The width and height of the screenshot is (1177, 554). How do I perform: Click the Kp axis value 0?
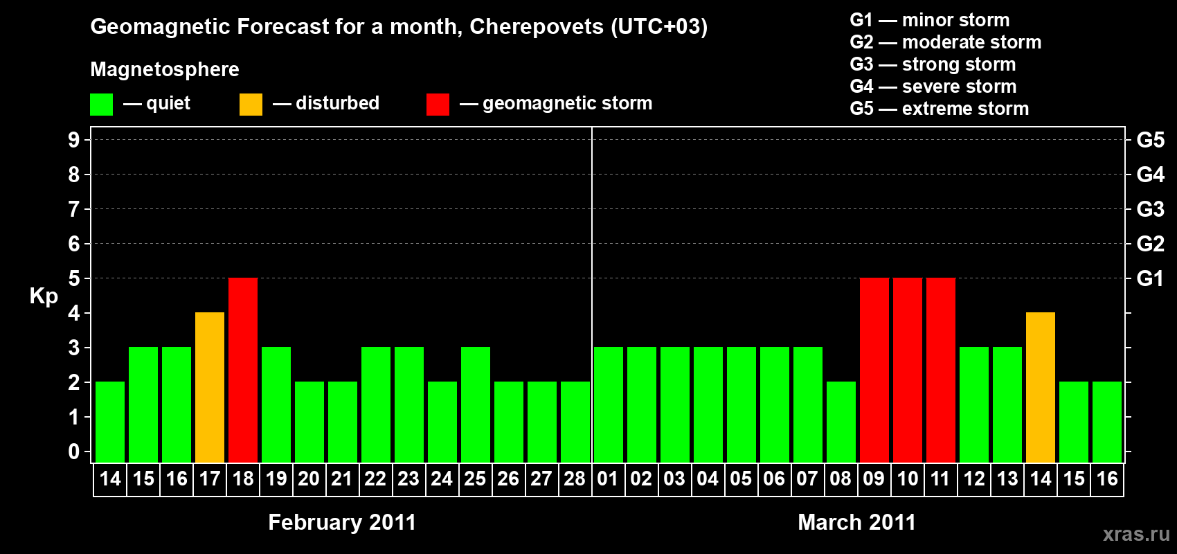pos(74,452)
